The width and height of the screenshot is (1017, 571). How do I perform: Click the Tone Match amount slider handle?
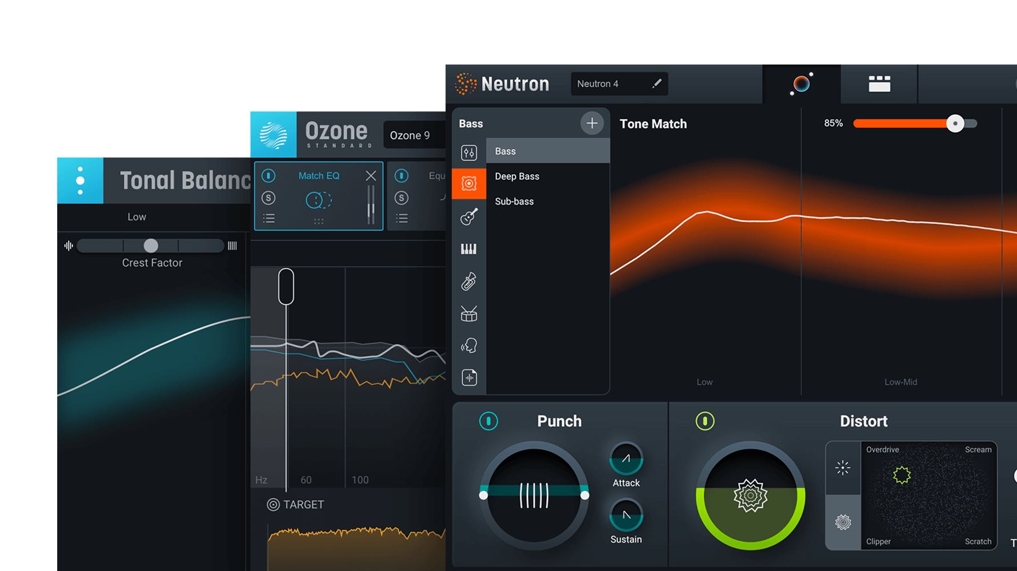tap(955, 123)
